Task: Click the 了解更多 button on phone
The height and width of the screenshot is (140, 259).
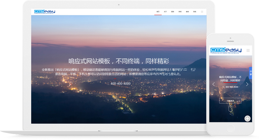Action: coord(230,101)
